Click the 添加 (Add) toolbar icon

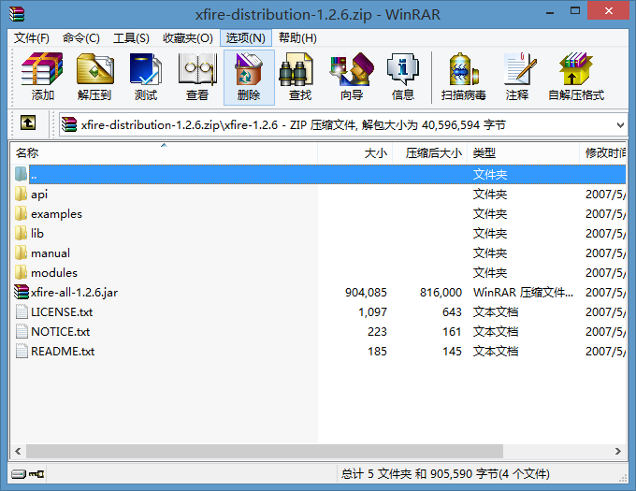tap(42, 77)
